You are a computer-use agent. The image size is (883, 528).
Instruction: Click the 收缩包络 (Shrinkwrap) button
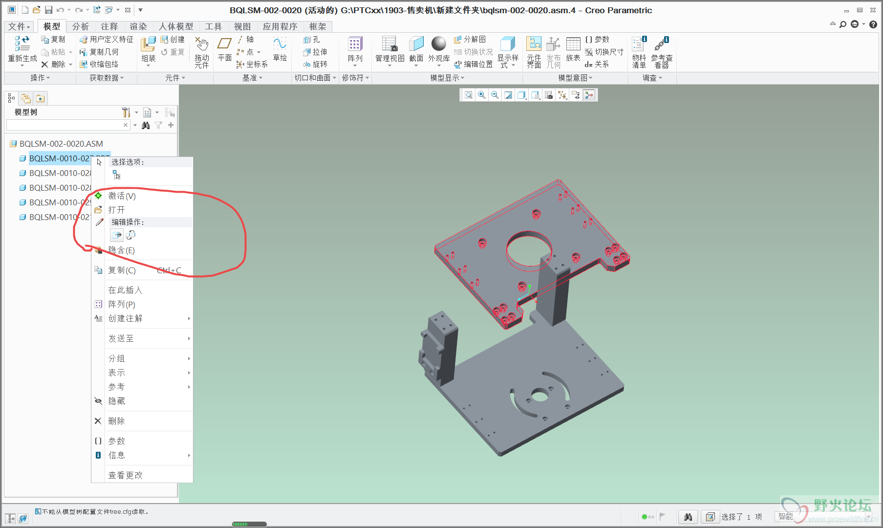coord(99,64)
